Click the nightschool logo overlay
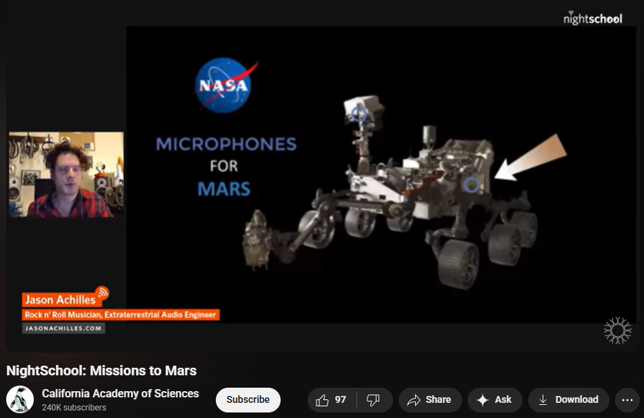The image size is (644, 418). pyautogui.click(x=592, y=19)
